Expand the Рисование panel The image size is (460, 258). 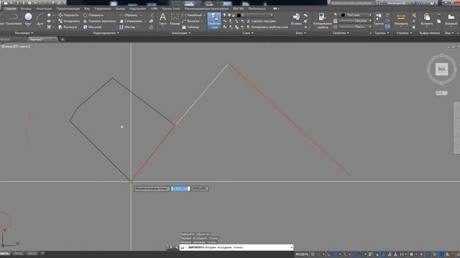pos(24,33)
